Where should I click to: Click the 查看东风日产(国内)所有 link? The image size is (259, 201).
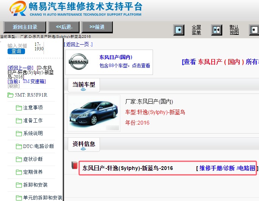coord(220,62)
